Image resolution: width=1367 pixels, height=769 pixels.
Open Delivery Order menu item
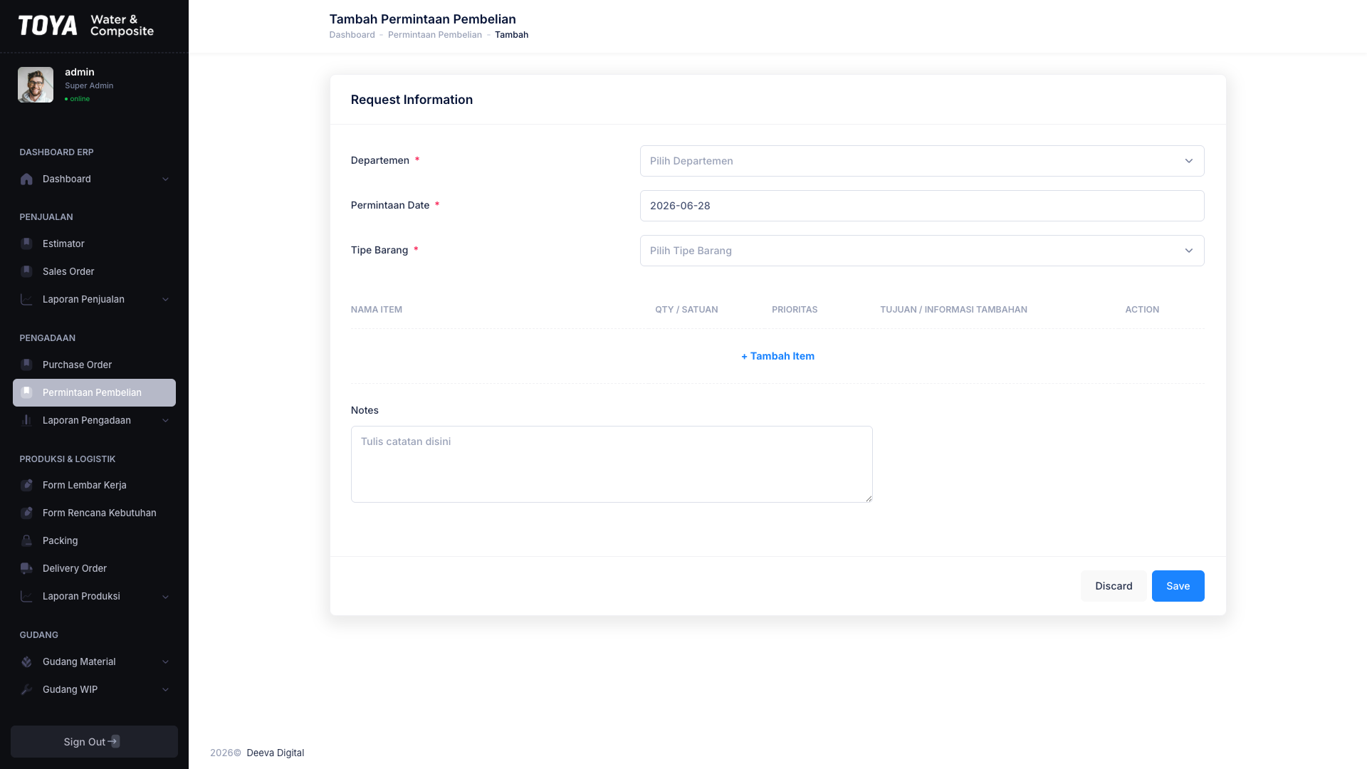point(94,568)
